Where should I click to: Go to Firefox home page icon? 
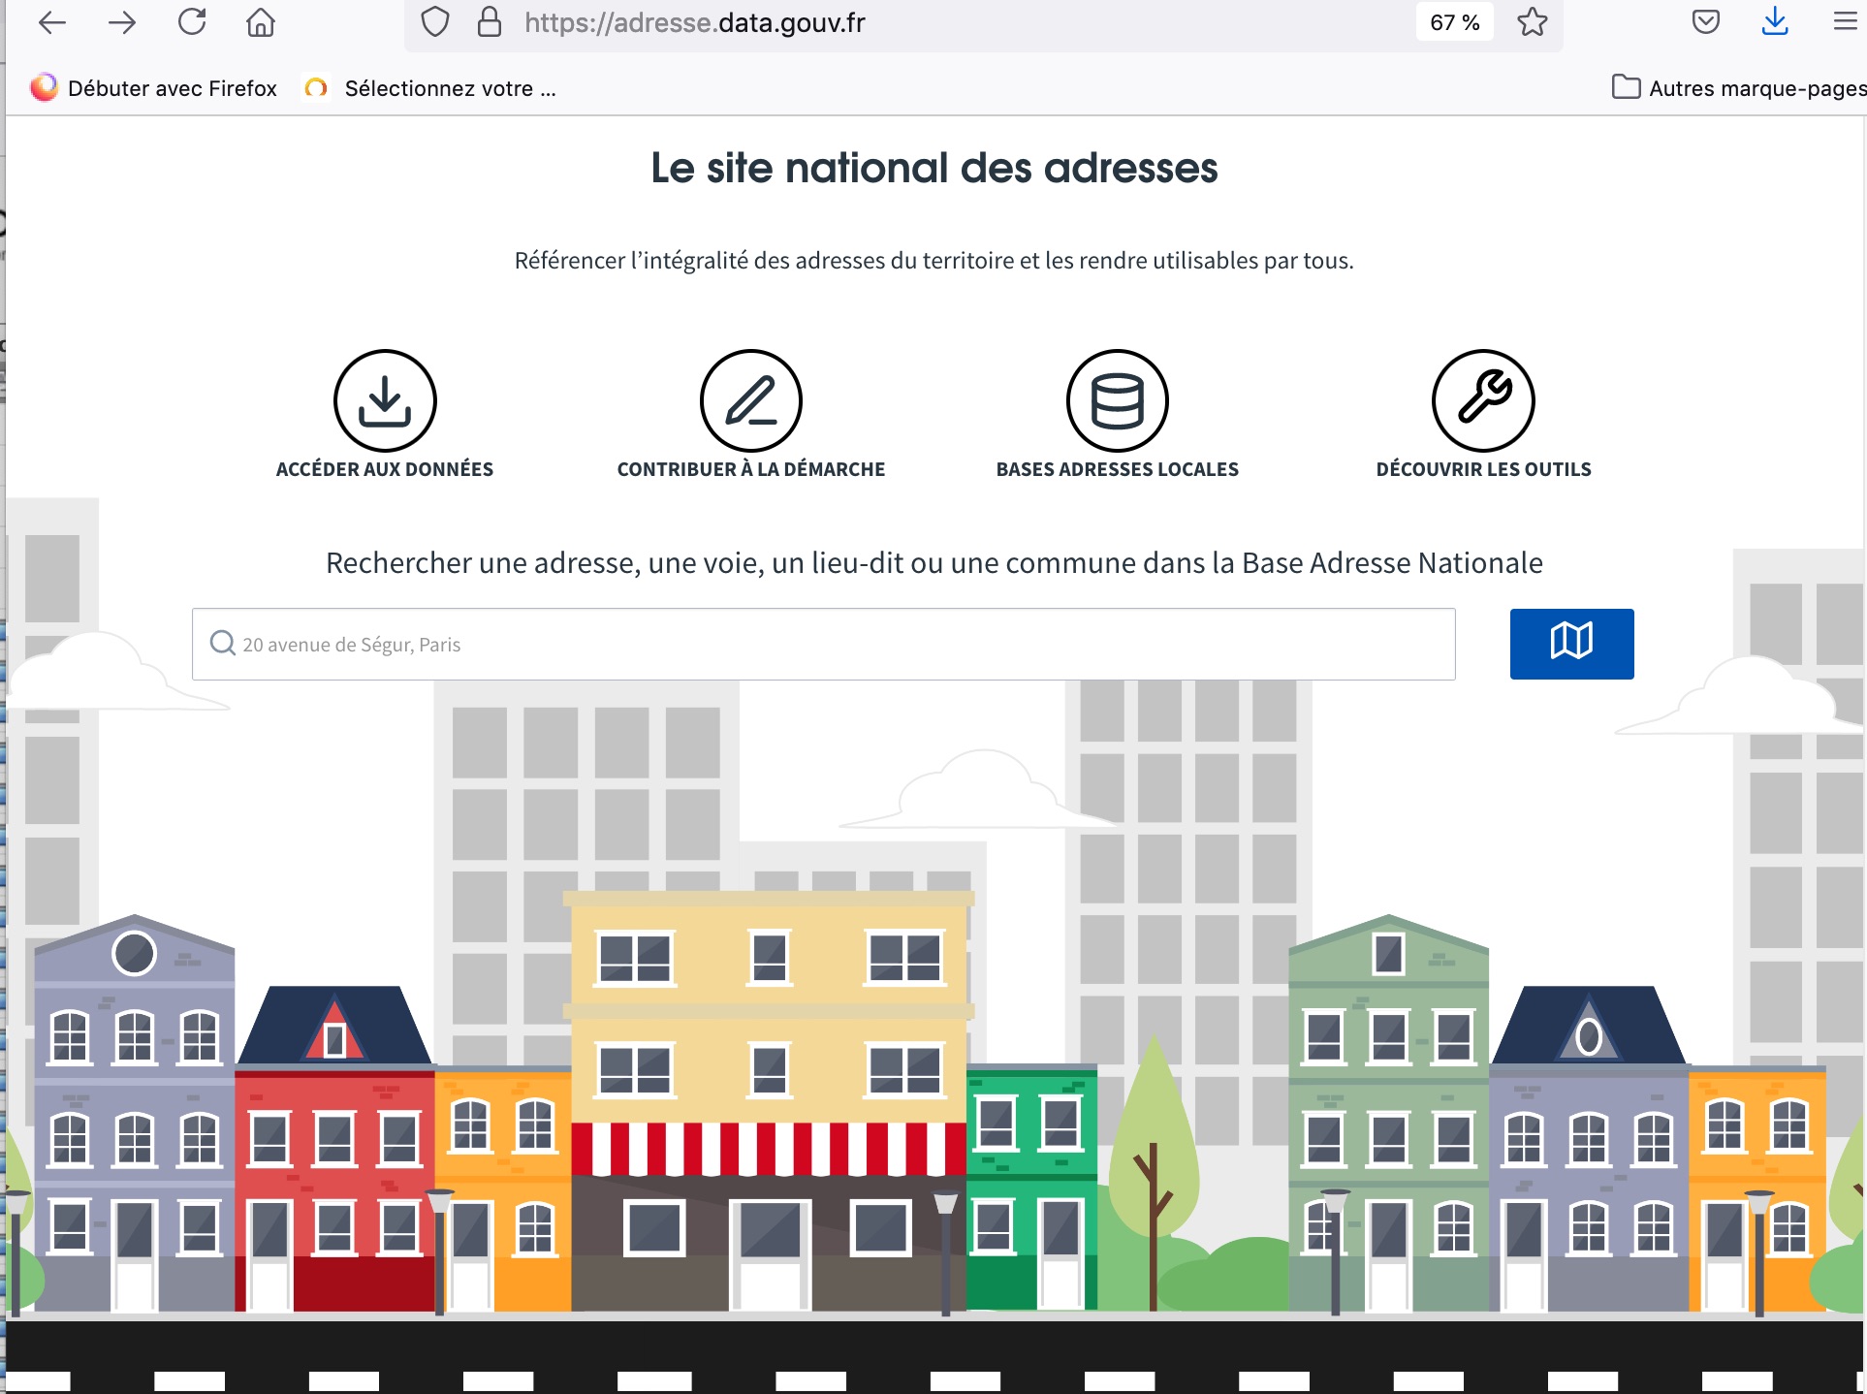click(x=261, y=22)
